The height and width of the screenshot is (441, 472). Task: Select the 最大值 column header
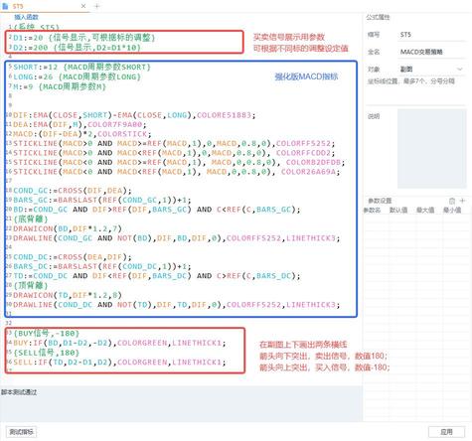(425, 210)
